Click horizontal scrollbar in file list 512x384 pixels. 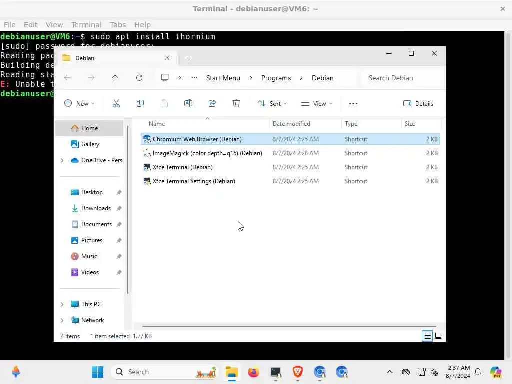pyautogui.click(x=289, y=326)
